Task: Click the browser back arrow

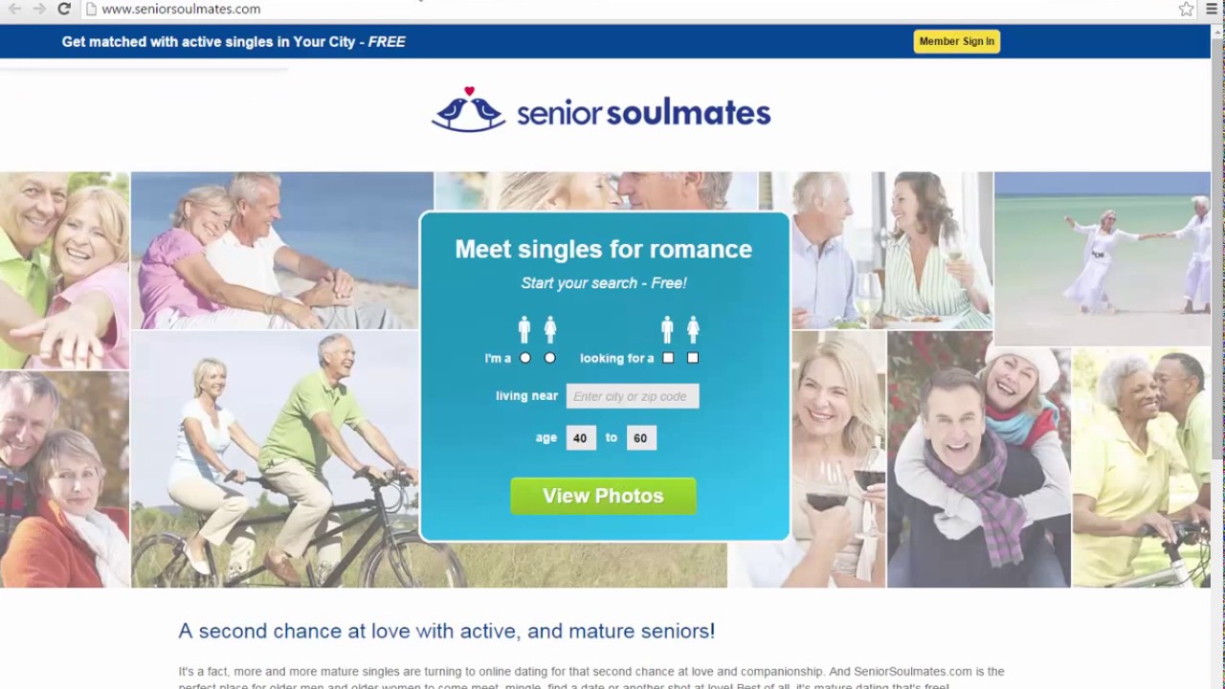Action: (15, 9)
